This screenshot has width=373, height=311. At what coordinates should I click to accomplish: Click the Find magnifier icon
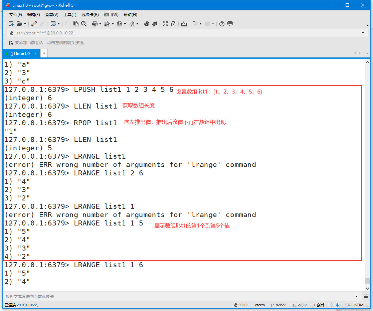click(84, 24)
